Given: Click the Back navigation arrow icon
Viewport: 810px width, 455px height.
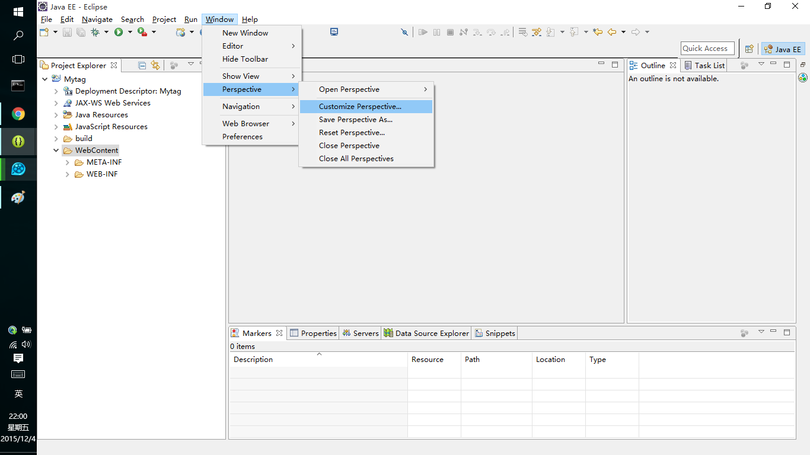Looking at the screenshot, I should [612, 32].
